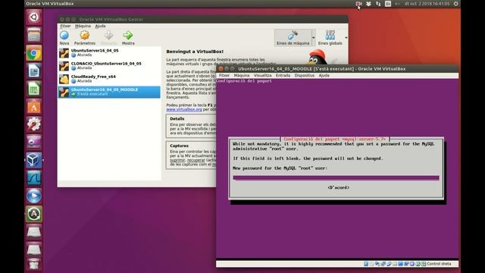485x273 pixels.
Task: Open the Entrada menu
Action: [283, 75]
